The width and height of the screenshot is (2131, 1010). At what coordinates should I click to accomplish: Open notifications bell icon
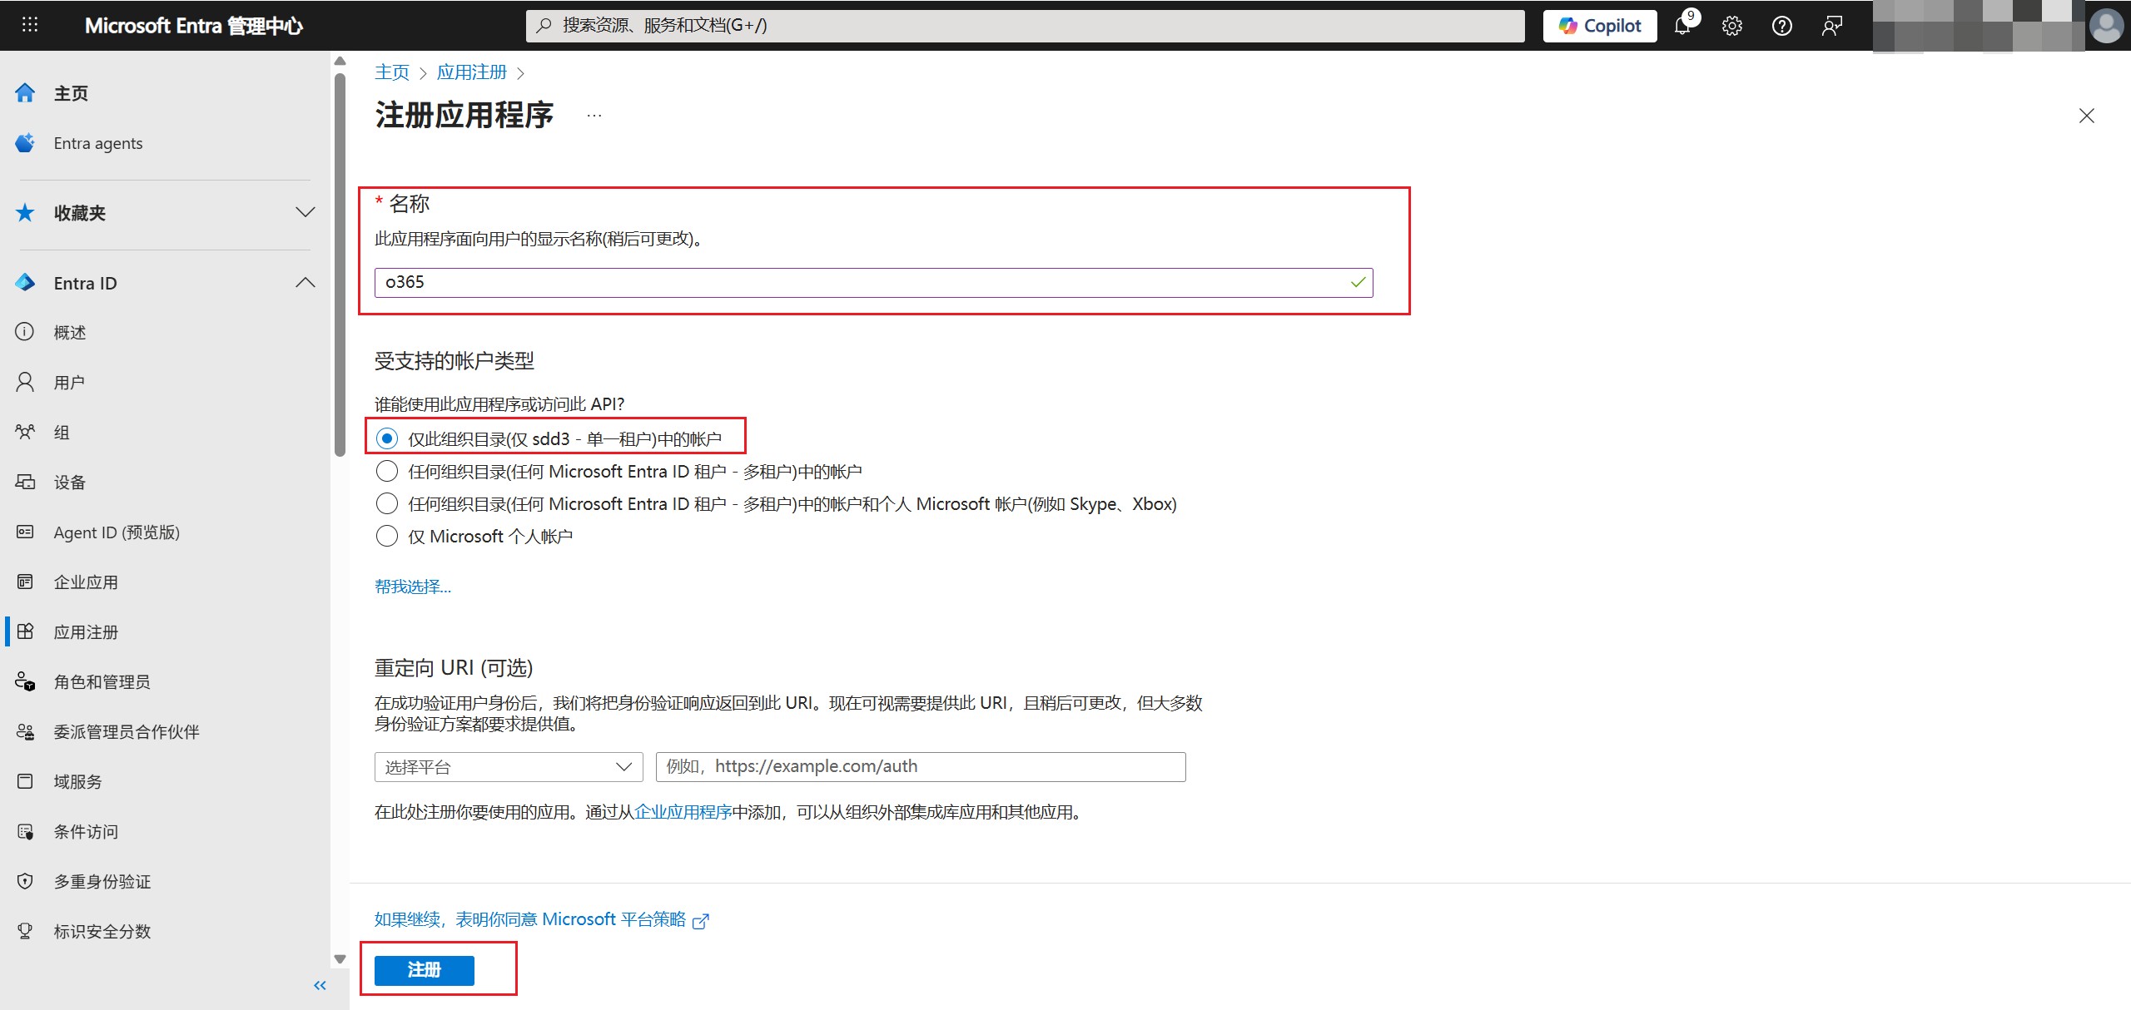tap(1683, 26)
